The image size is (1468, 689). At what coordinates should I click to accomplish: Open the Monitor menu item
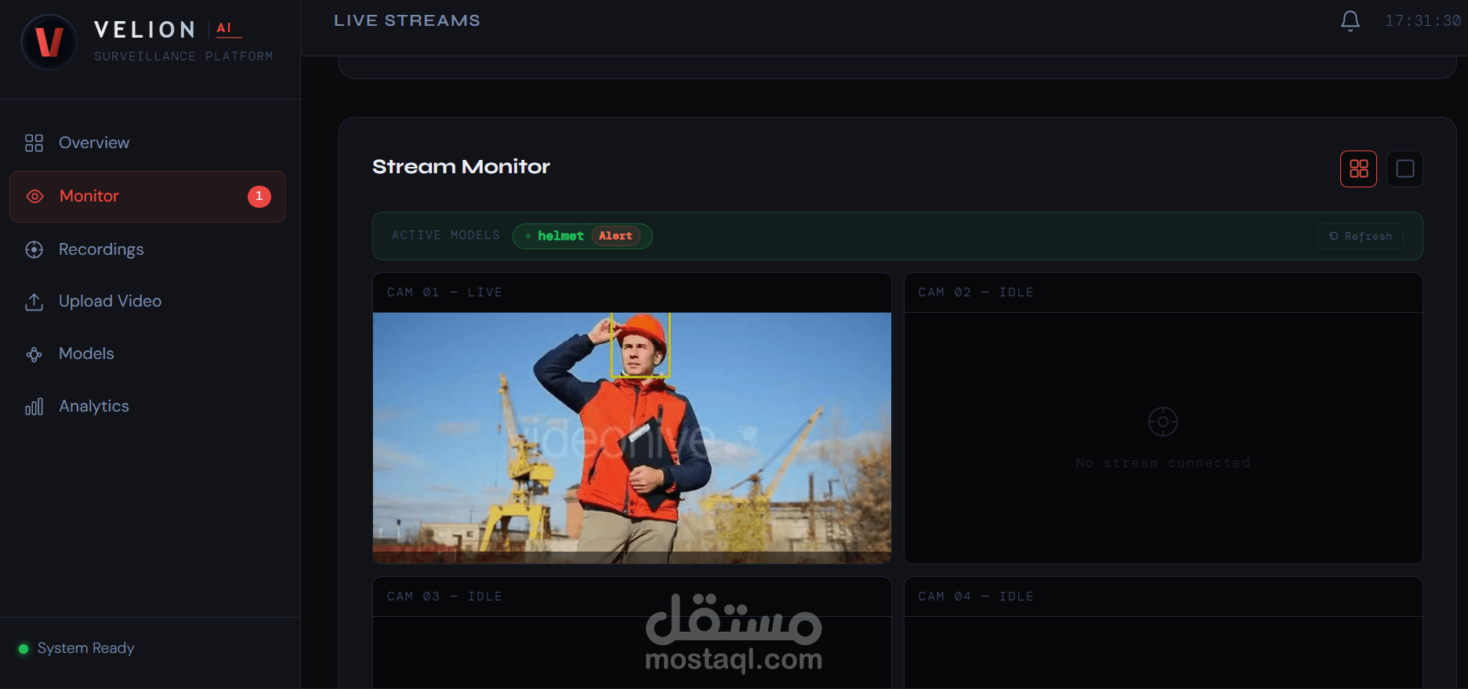click(x=147, y=197)
